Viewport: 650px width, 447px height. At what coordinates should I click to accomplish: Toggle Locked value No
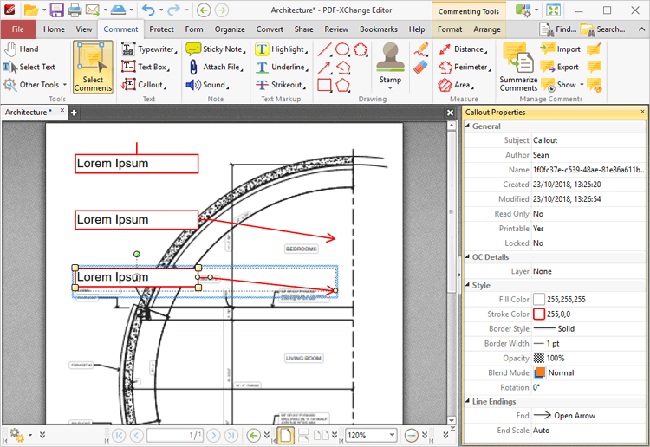coord(538,243)
